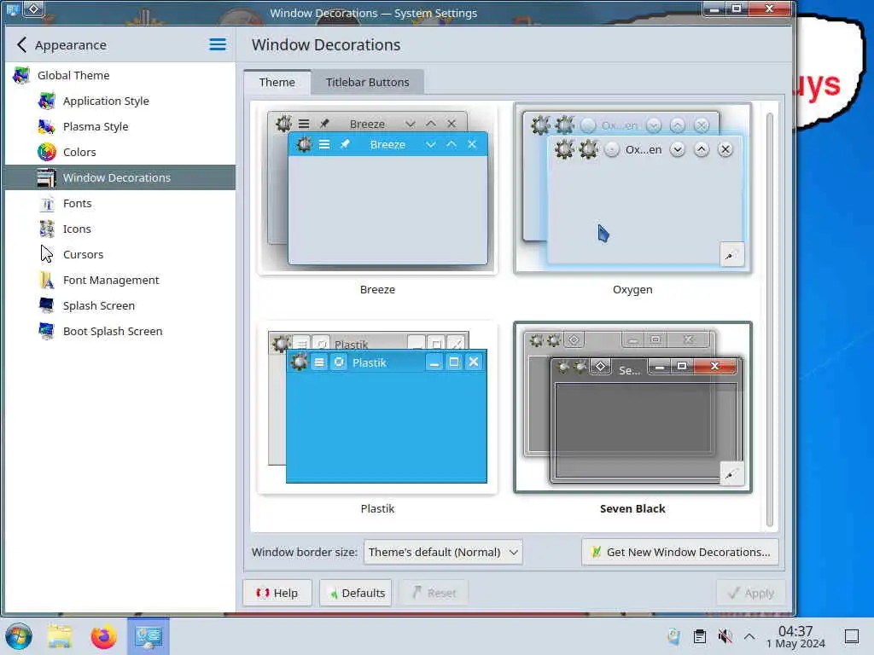Click the taskbar clock
Viewport: 874px width, 655px height.
pyautogui.click(x=795, y=636)
